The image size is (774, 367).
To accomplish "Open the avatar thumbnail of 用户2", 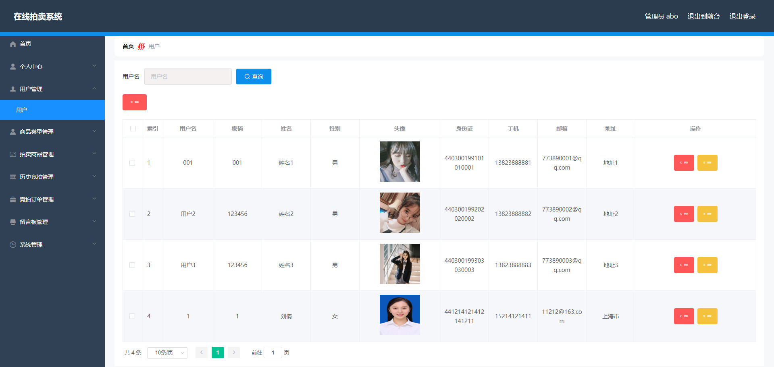I will pos(400,213).
